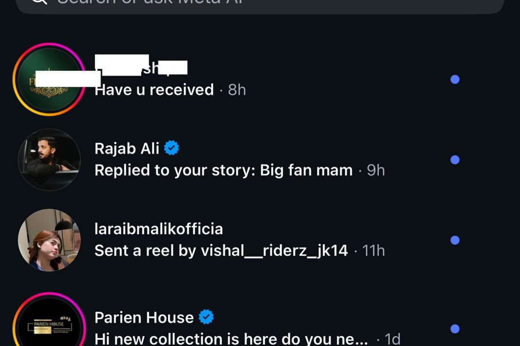Open story from the green logo avatar

pos(49,80)
